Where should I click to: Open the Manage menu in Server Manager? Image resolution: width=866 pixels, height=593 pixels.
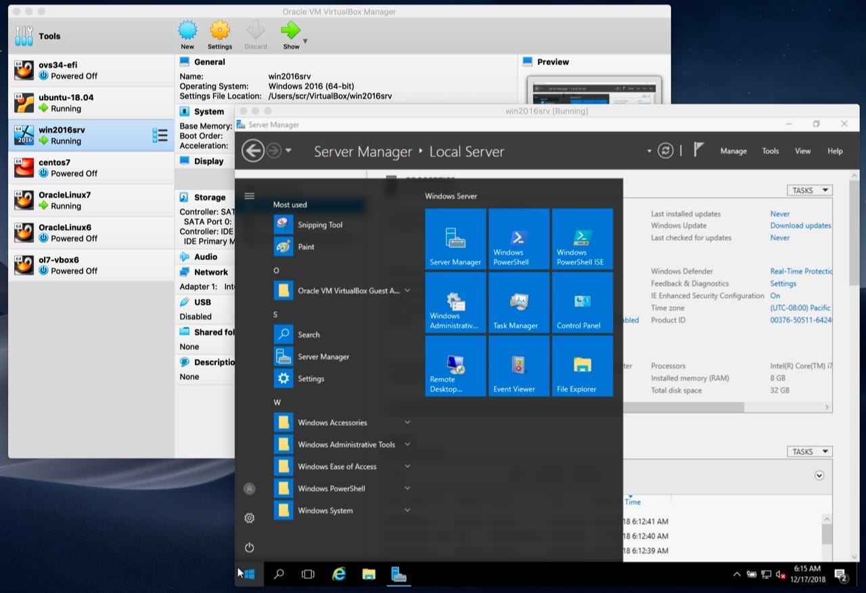click(733, 151)
